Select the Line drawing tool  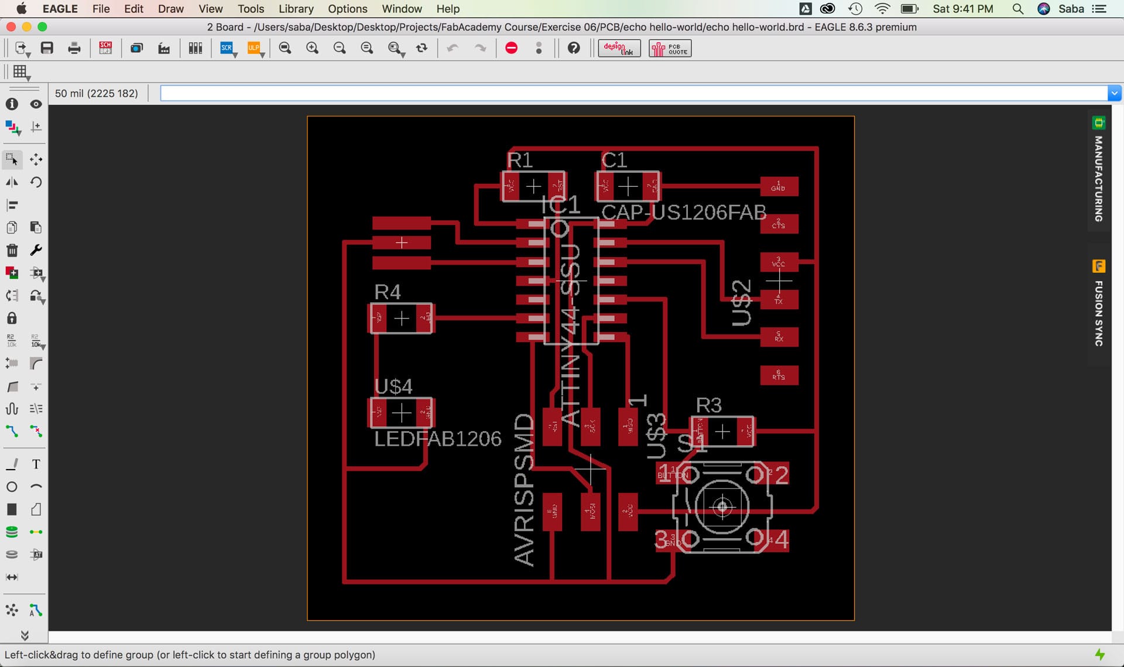coord(12,464)
